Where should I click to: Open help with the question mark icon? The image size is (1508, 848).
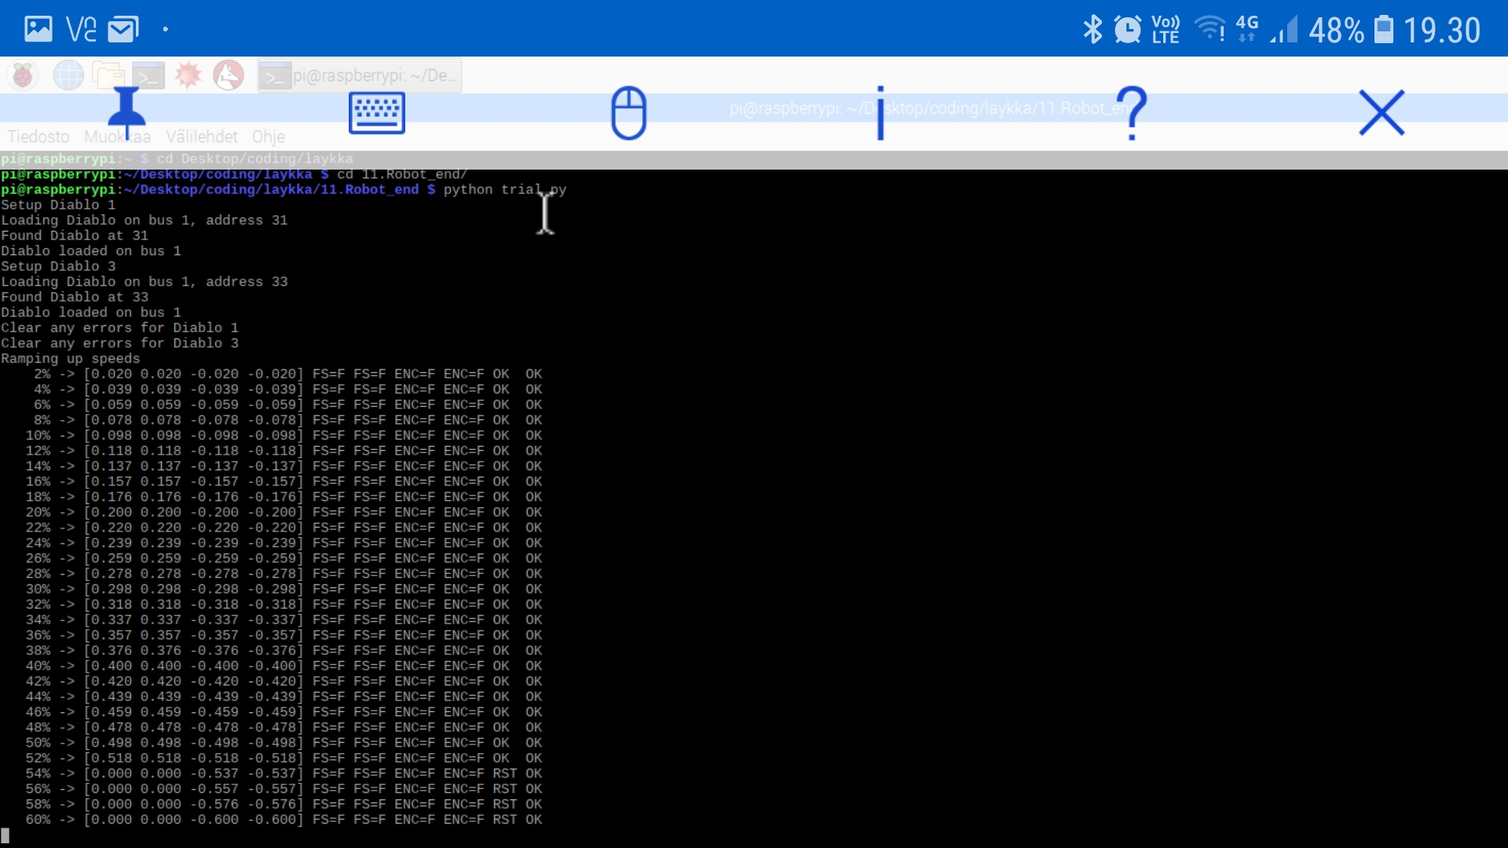pyautogui.click(x=1131, y=113)
